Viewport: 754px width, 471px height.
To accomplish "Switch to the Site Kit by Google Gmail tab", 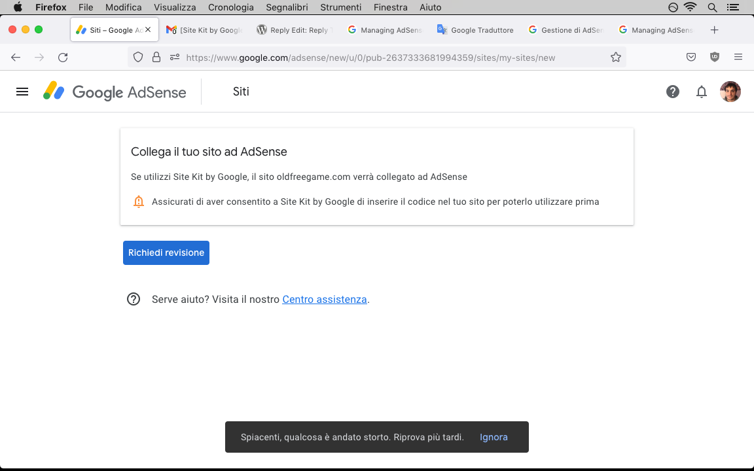I will (x=204, y=30).
